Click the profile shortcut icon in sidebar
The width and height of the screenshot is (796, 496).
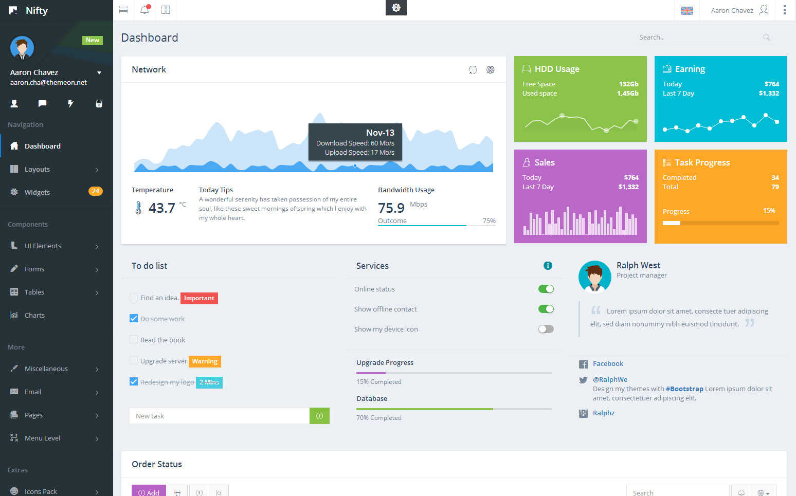coord(14,103)
